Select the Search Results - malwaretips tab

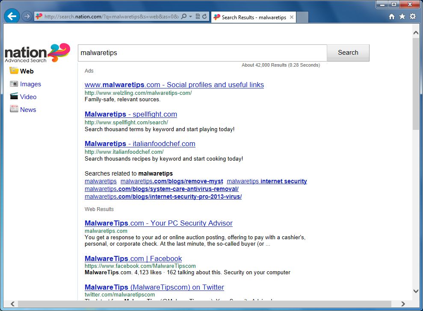tap(253, 17)
